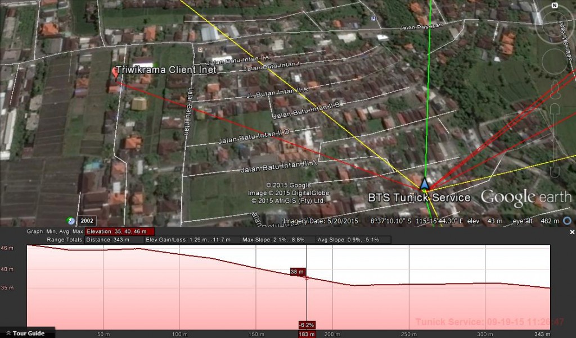Click the Jalan Batu Intan II D street label

coord(254,136)
